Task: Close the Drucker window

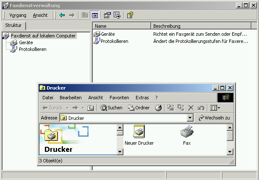Action: coord(230,87)
